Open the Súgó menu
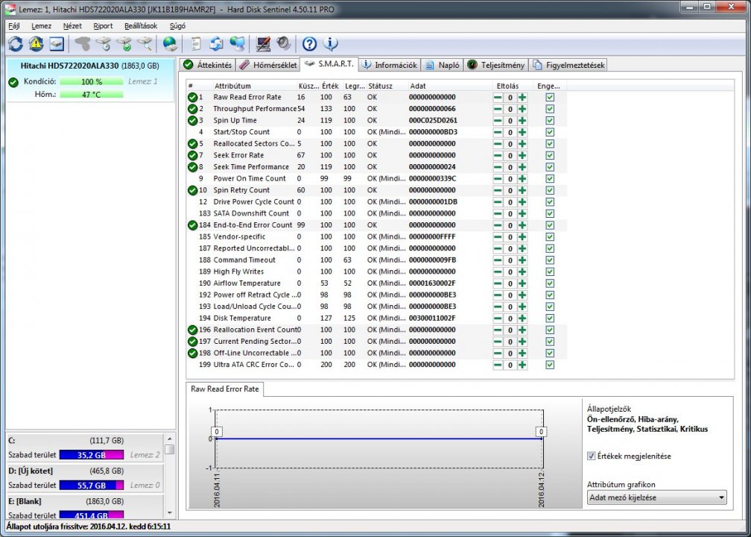751x537 pixels. tap(177, 26)
